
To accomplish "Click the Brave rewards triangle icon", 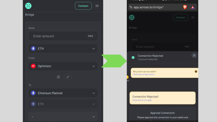I will pyautogui.click(x=193, y=7).
